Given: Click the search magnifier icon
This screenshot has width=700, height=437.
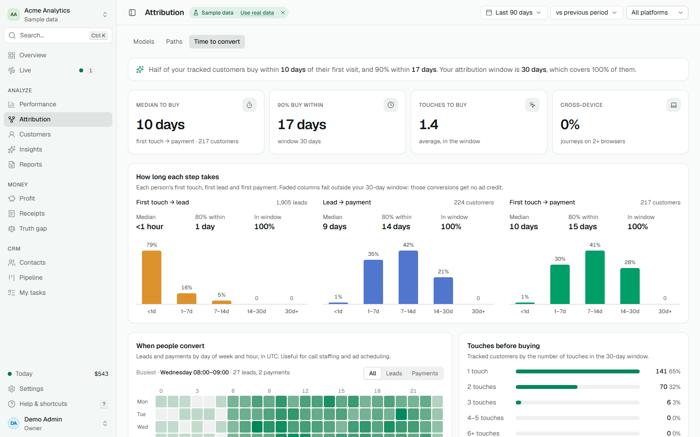Looking at the screenshot, I should (x=13, y=35).
